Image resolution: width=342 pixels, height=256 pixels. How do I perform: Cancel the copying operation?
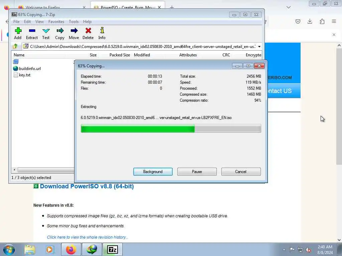coord(241,172)
